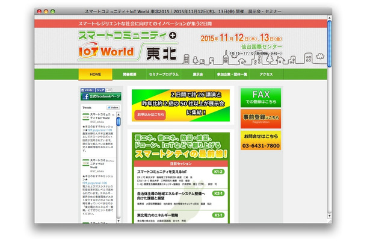Click the yellow window minimize button
The height and width of the screenshot is (241, 367).
point(46,11)
